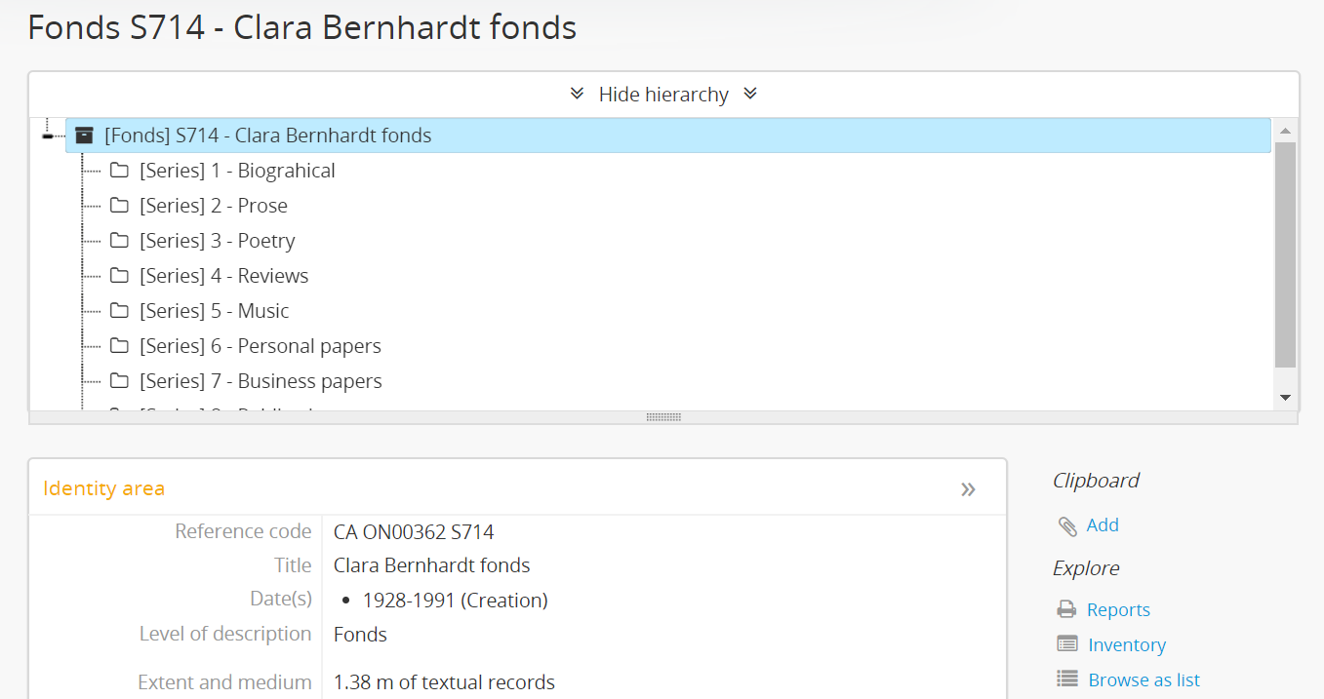Open Series 4 - Reviews tree entry

coord(223,276)
